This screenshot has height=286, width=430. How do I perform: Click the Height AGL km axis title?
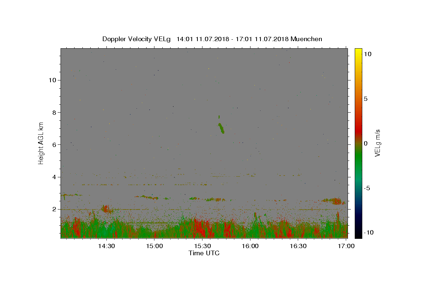tap(41, 143)
